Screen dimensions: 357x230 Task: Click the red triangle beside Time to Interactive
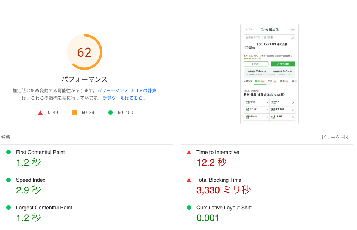189,152
